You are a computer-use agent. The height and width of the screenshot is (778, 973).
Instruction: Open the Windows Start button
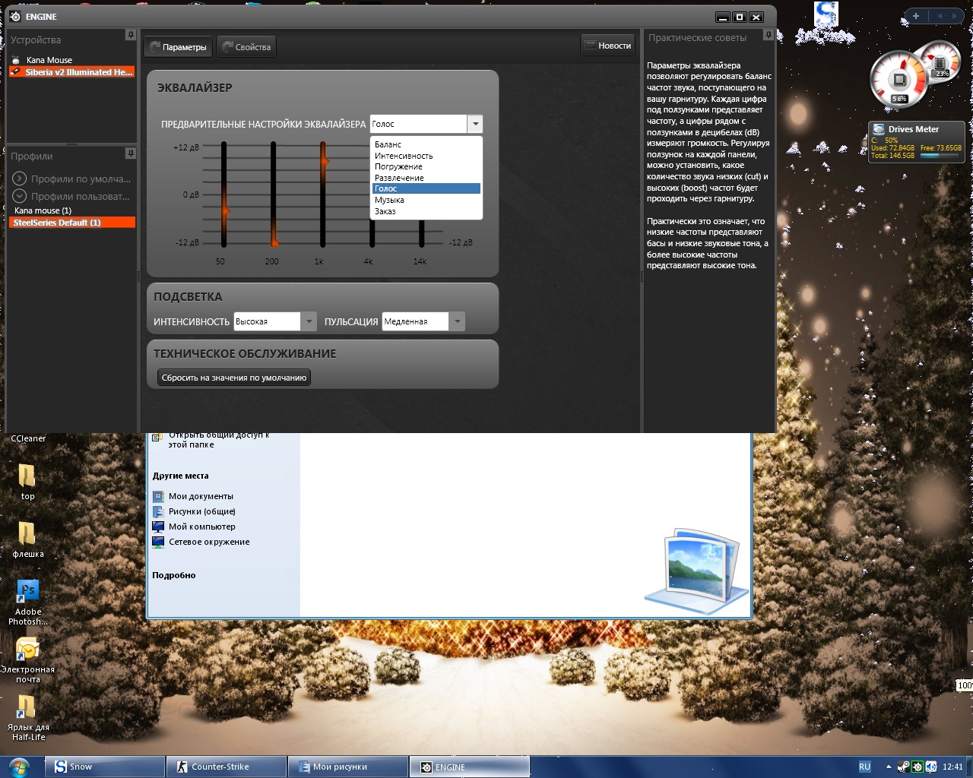pyautogui.click(x=18, y=767)
